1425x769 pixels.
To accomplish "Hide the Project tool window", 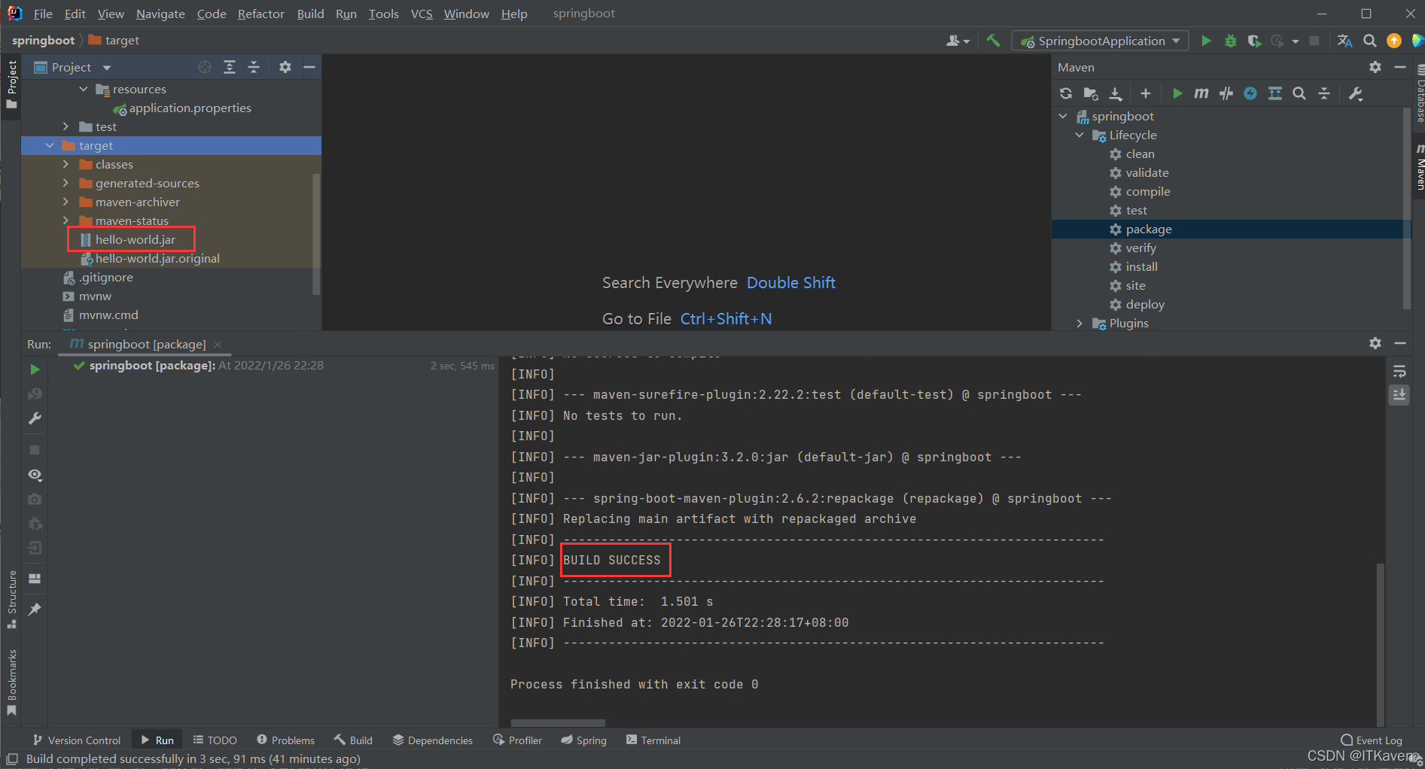I will point(309,67).
